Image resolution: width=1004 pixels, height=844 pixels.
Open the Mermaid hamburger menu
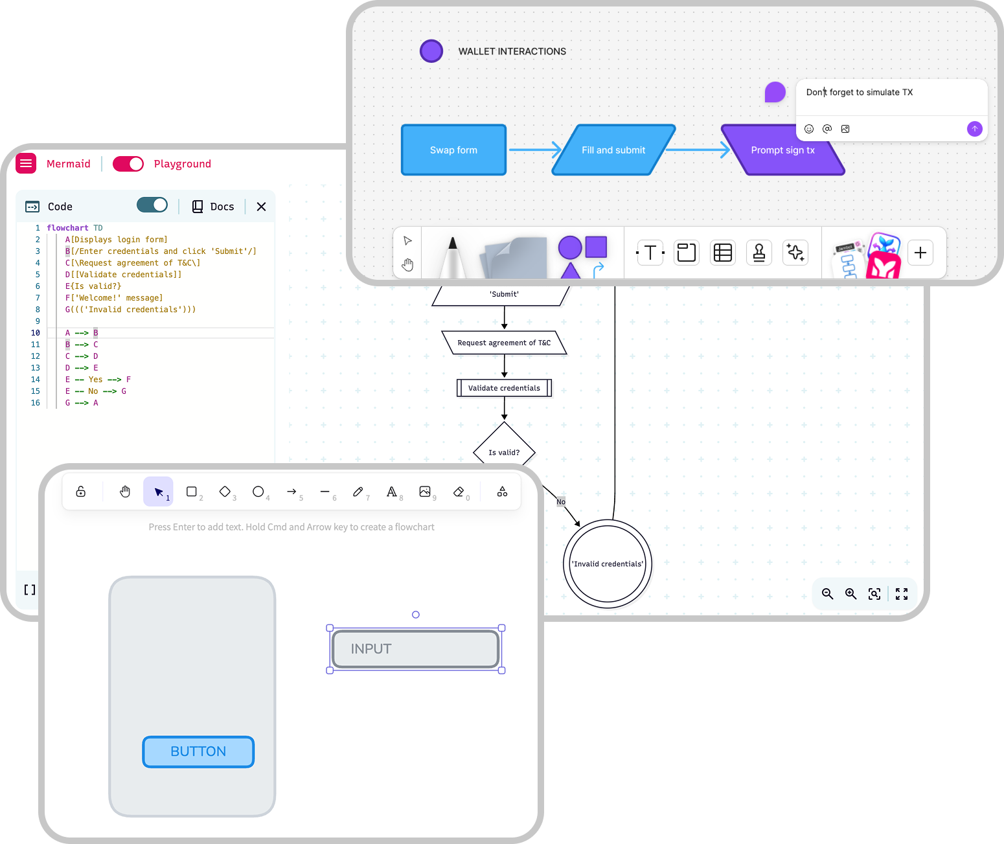coord(26,164)
